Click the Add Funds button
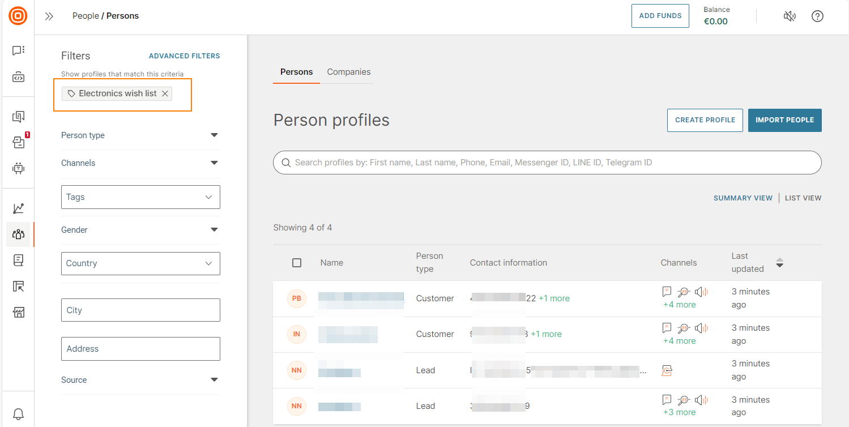Viewport: 849px width, 427px height. (660, 16)
